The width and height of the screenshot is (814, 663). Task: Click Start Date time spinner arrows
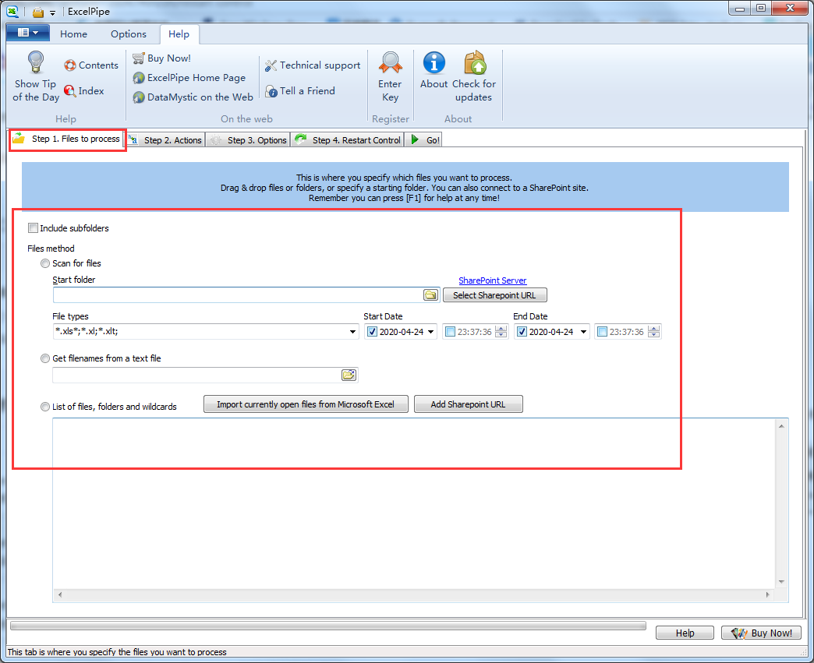point(501,332)
